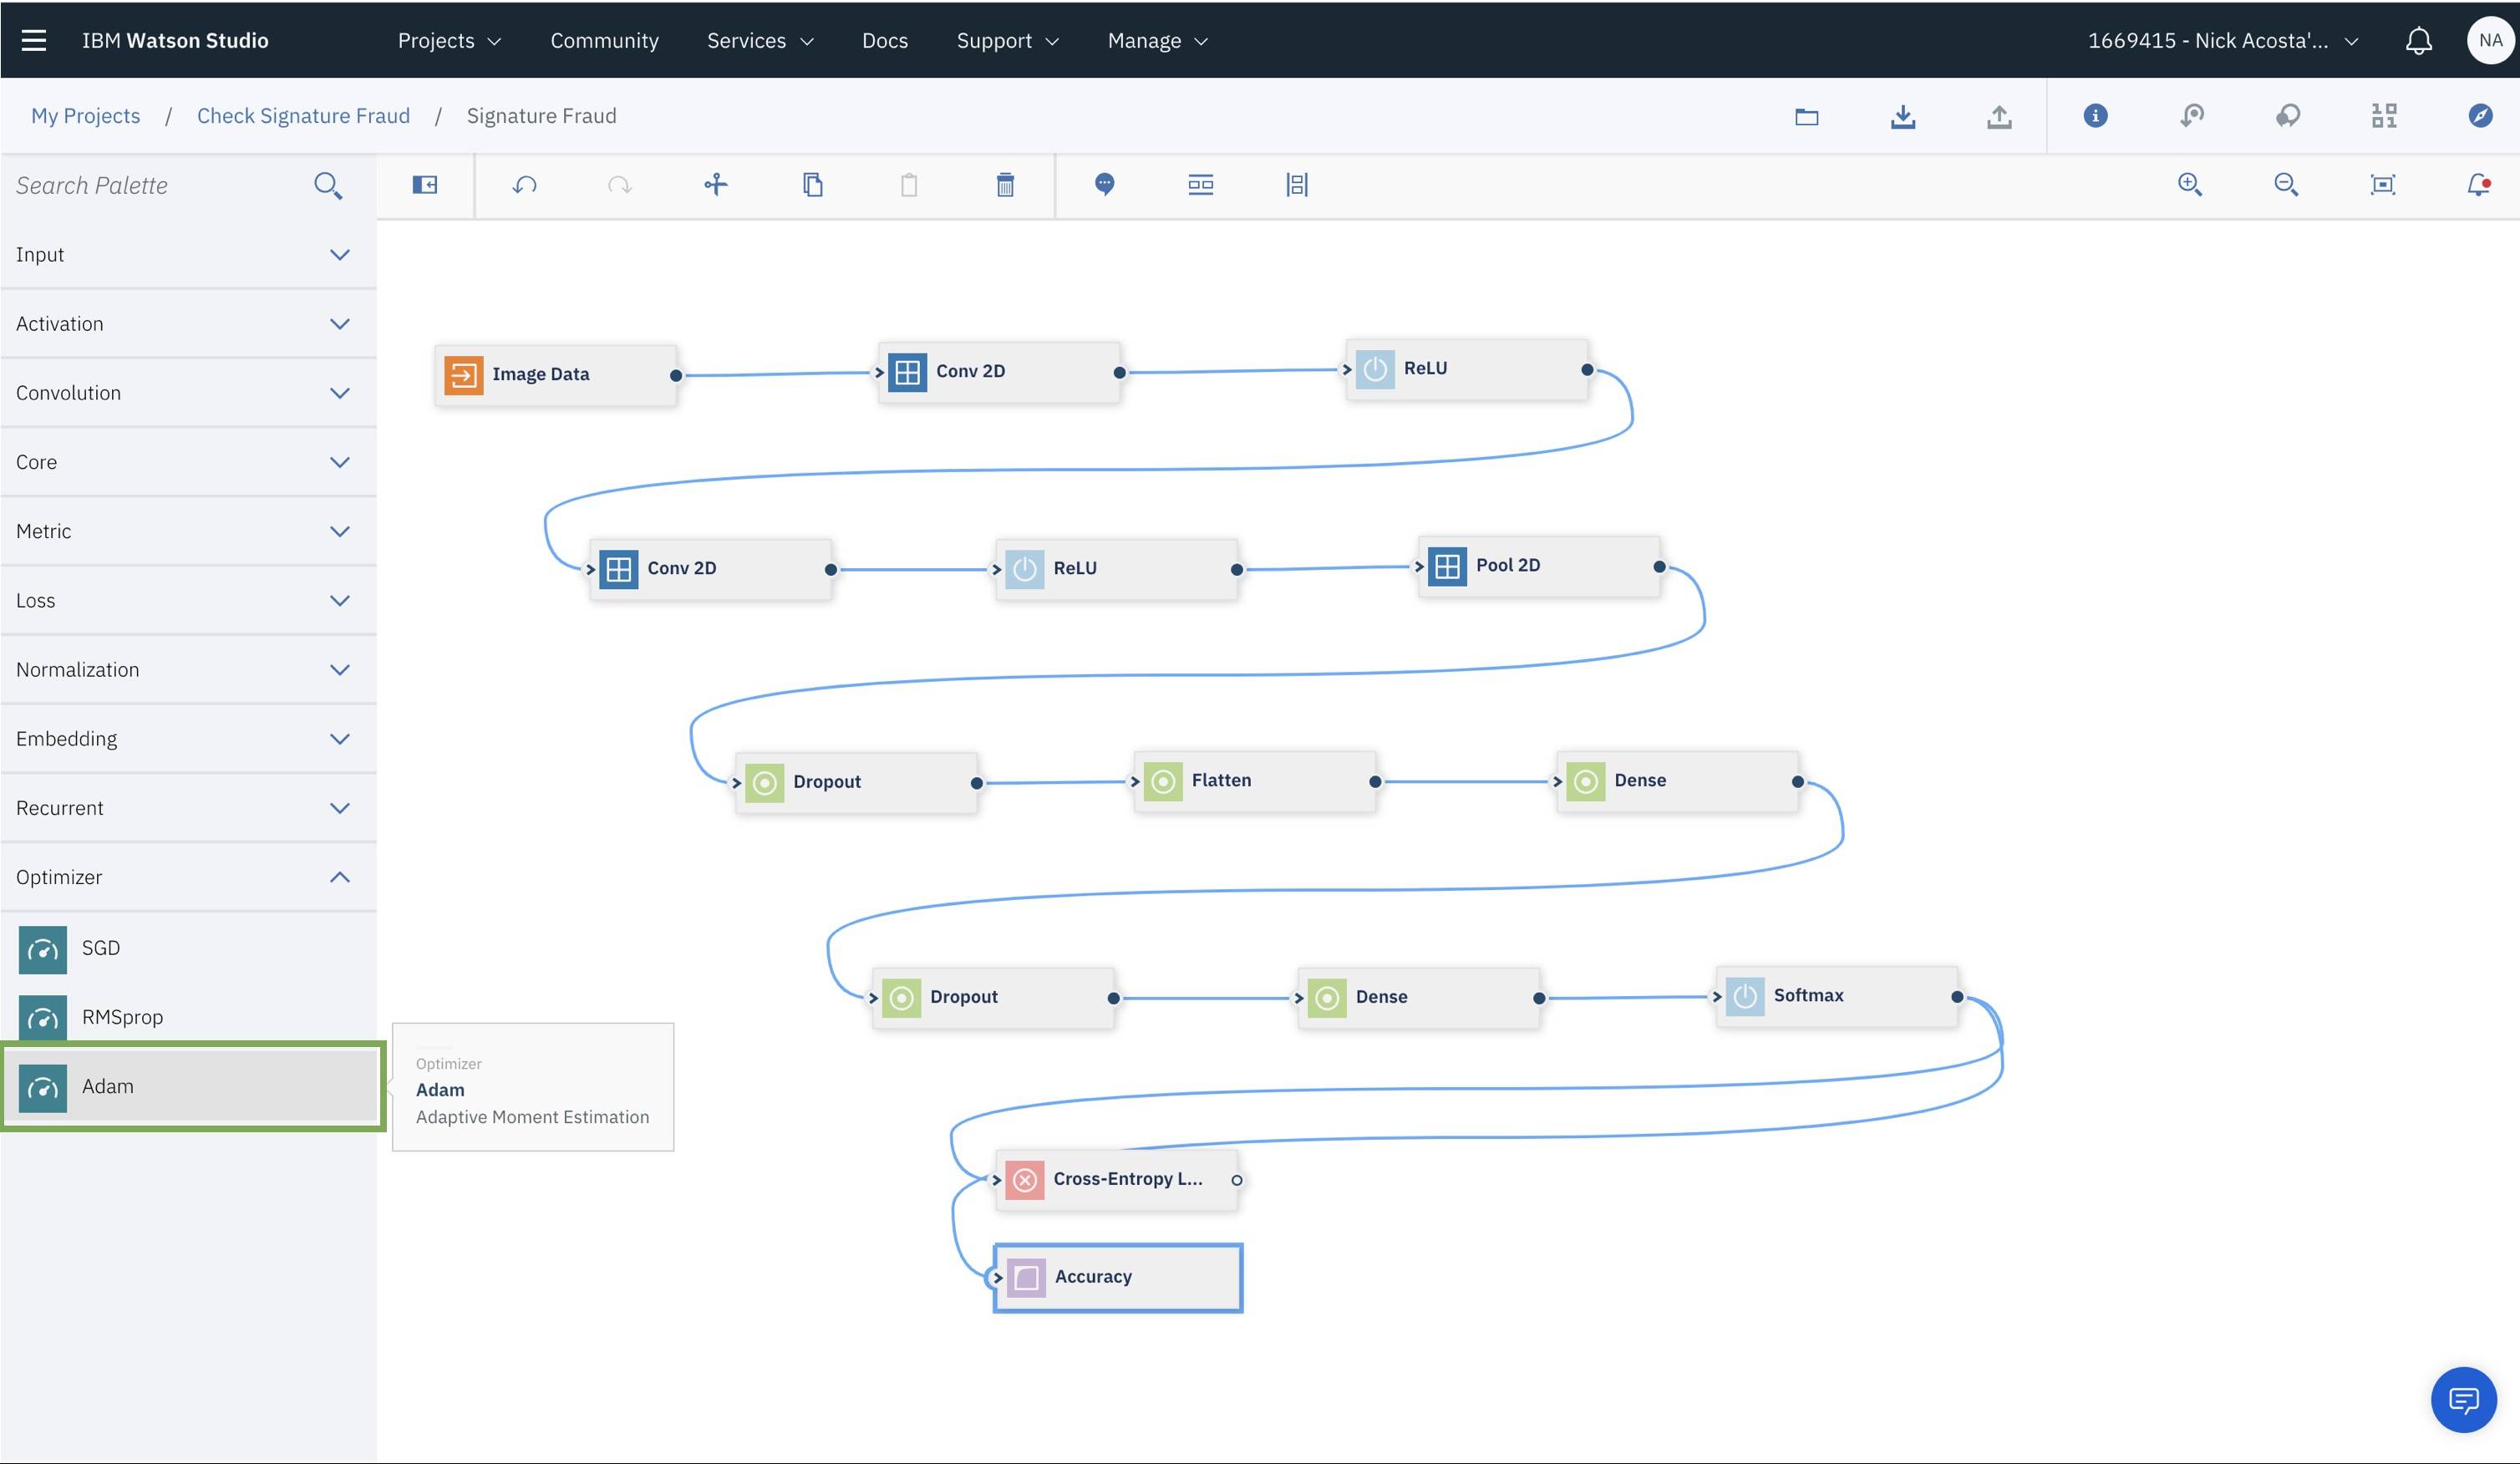Expand the Recurrent palette category
2520x1464 pixels.
(x=189, y=807)
